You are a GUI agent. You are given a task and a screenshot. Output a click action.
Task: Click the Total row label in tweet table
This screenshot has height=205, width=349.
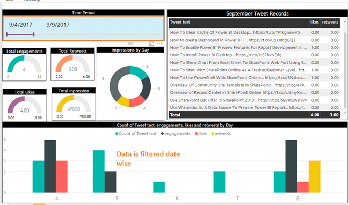click(175, 115)
